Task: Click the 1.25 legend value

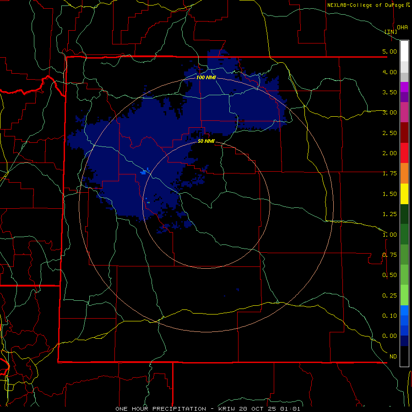Action: point(390,214)
